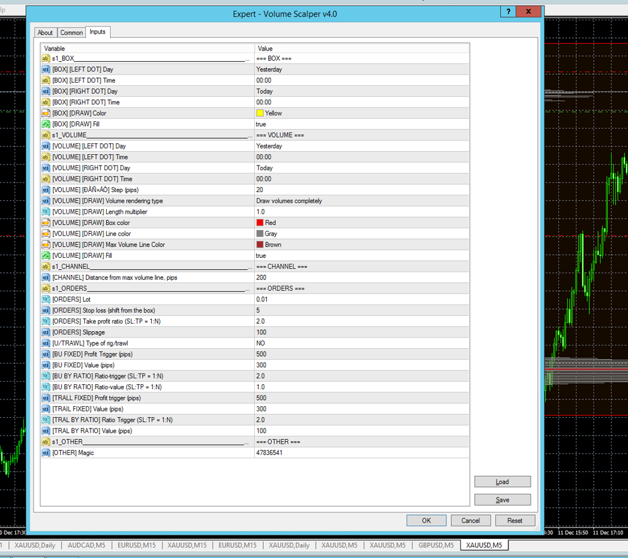Click the icon beside [BOX] [LEFT DOT] Day

(46, 70)
